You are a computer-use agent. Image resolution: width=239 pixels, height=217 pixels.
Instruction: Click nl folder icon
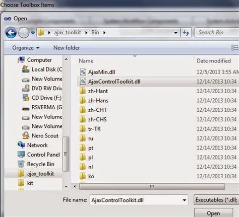tap(83, 167)
